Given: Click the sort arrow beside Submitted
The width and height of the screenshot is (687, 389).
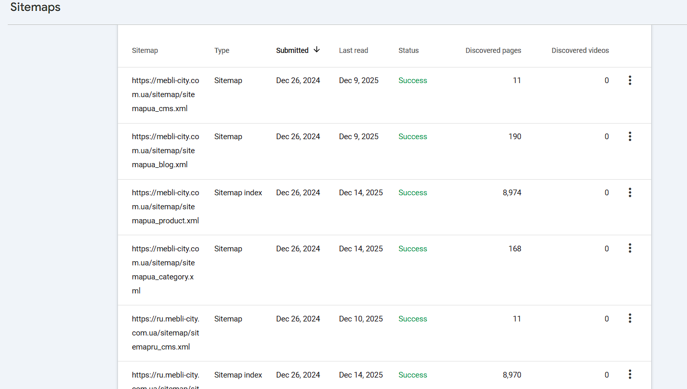Looking at the screenshot, I should click(316, 50).
